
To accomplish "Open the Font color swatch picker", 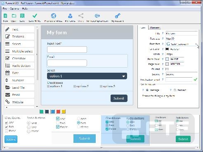I will coord(167,49).
